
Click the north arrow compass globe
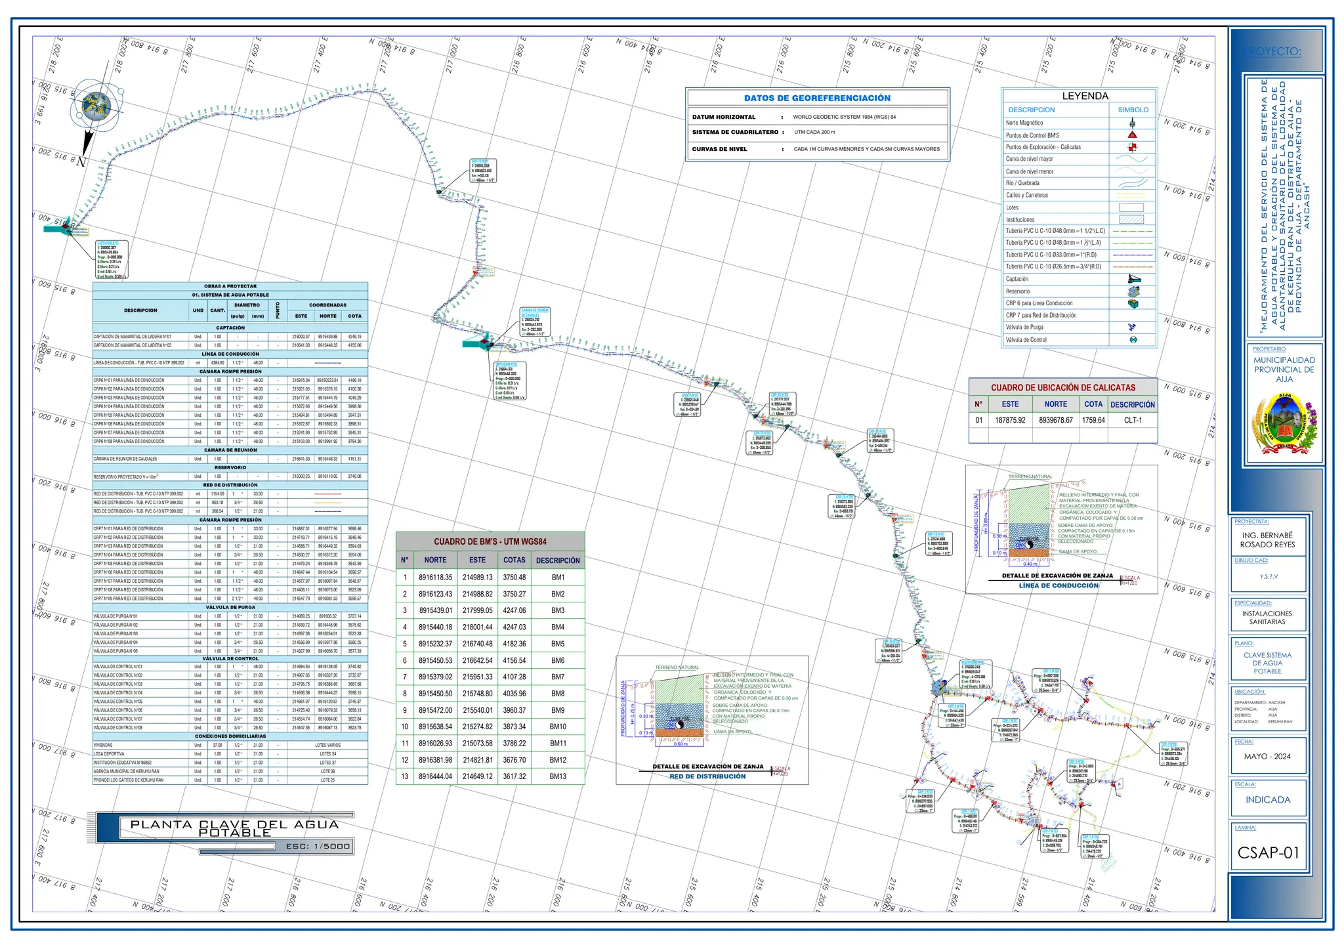(95, 106)
